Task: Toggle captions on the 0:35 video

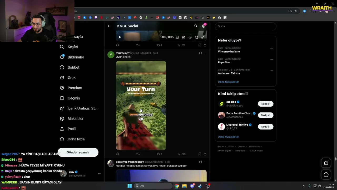Action: [177, 37]
